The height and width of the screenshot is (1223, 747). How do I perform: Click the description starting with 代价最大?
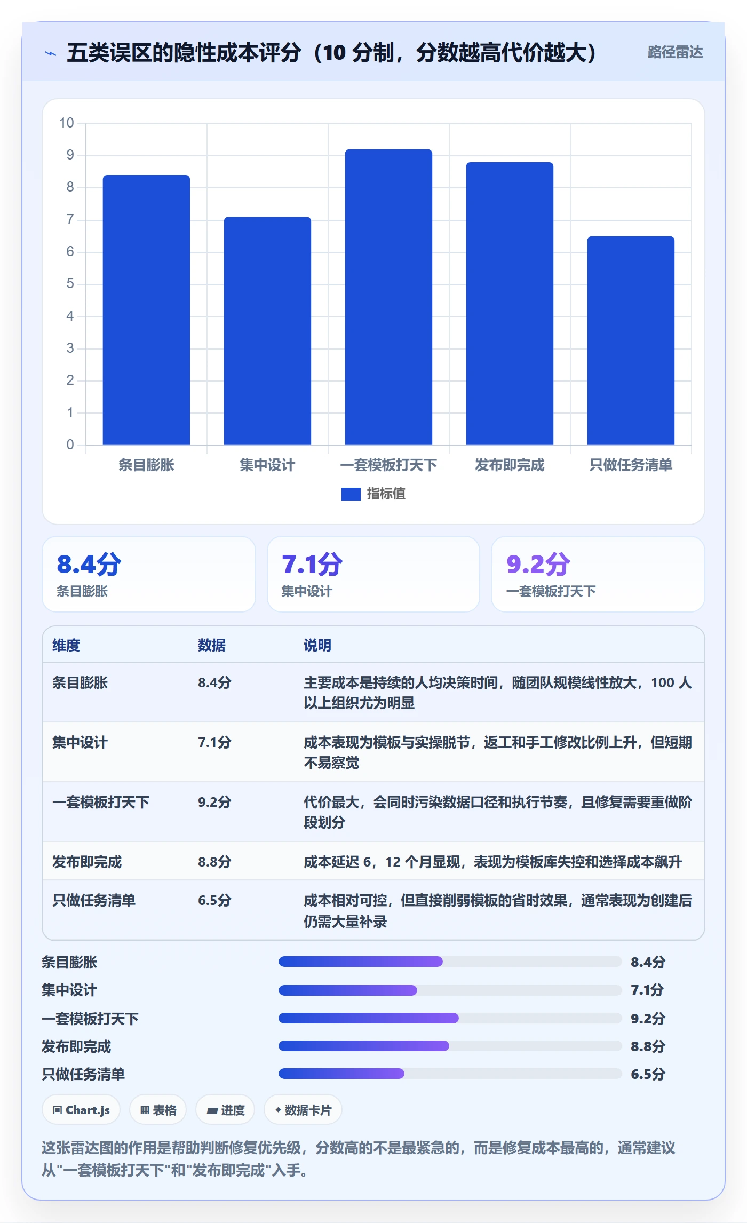498,812
